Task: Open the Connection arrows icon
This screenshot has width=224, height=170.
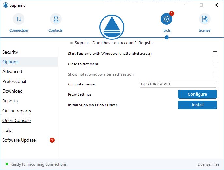Action: click(x=19, y=19)
